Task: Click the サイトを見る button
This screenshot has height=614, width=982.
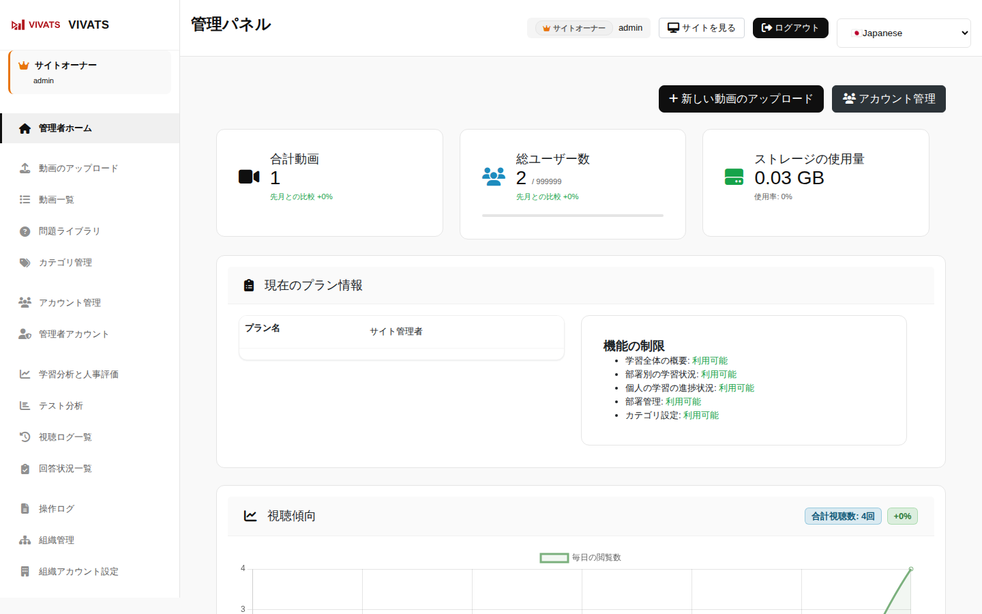Action: point(702,28)
